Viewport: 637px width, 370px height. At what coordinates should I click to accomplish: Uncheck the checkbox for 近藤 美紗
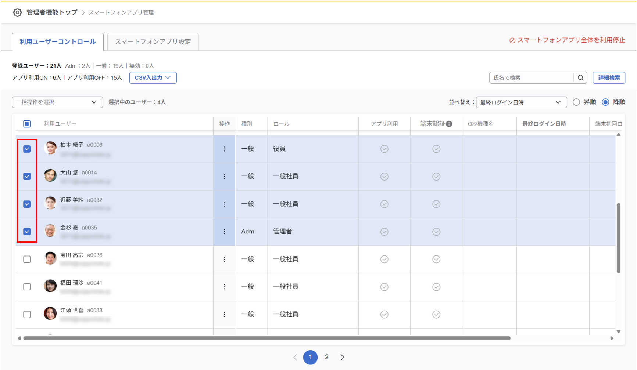point(27,204)
